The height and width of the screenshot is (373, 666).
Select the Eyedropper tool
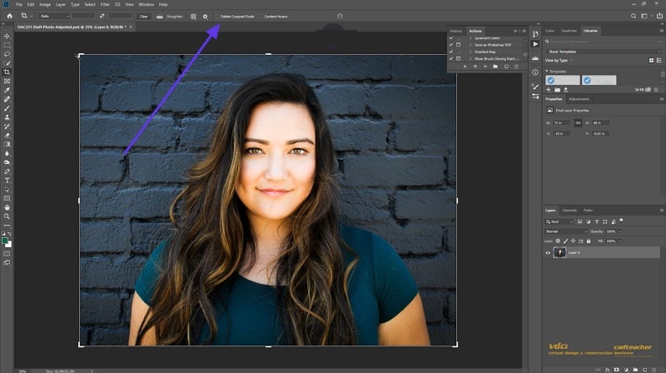pyautogui.click(x=7, y=90)
